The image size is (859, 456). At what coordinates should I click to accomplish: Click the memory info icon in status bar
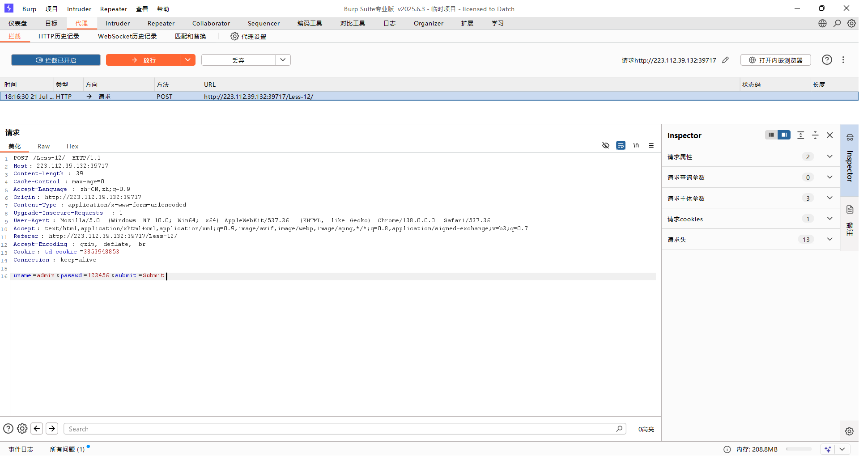[x=727, y=449]
